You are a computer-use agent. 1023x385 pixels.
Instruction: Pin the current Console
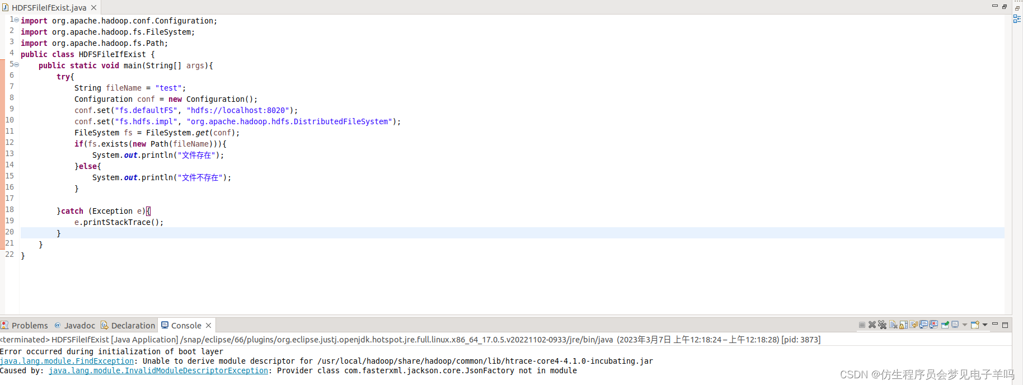pos(945,325)
